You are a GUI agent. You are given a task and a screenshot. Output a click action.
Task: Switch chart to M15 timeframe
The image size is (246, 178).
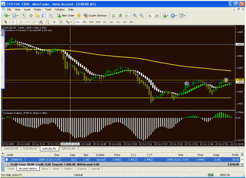coord(91,22)
